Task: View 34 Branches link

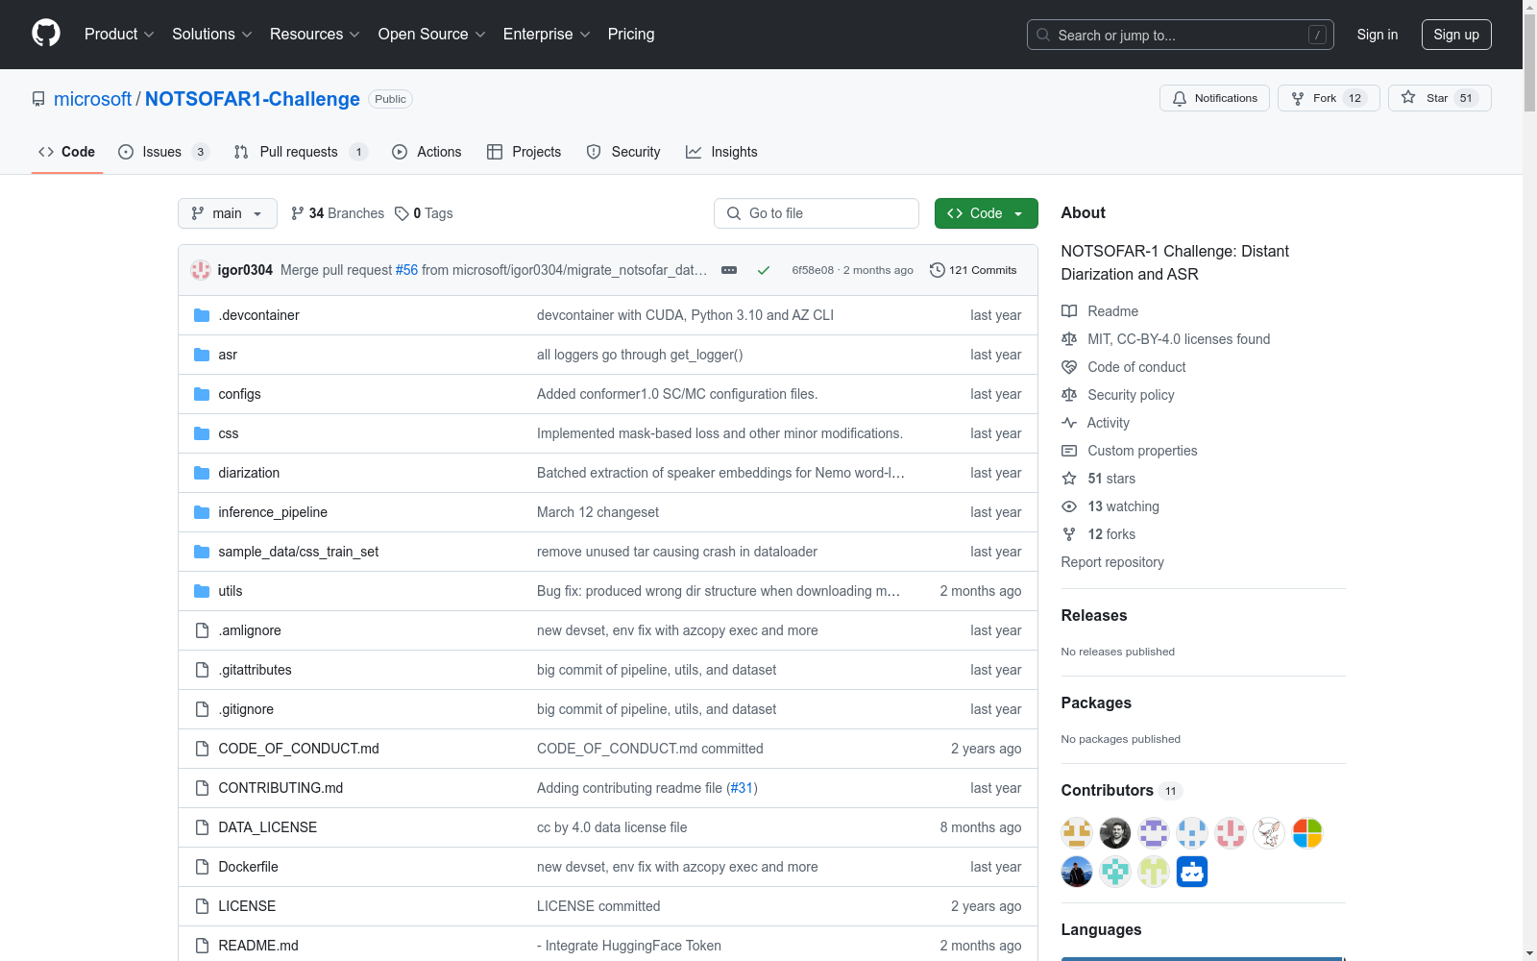Action: [x=337, y=213]
